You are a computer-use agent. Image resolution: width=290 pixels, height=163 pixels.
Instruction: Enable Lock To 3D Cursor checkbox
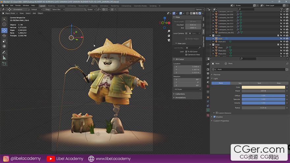tap(186, 52)
